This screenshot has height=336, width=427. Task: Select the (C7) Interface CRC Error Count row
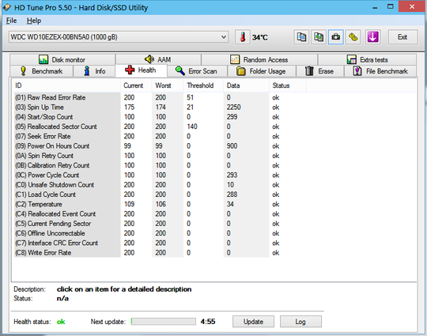pos(160,243)
